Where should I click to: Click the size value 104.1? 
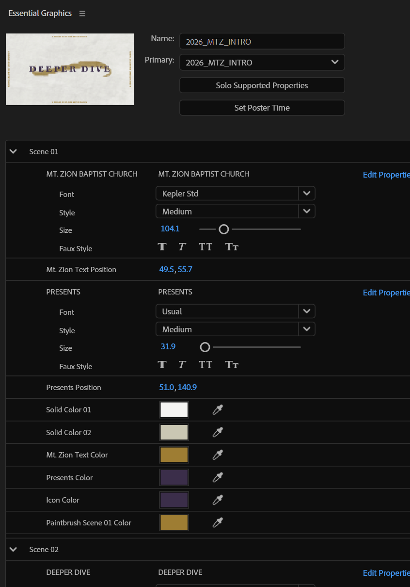click(170, 228)
